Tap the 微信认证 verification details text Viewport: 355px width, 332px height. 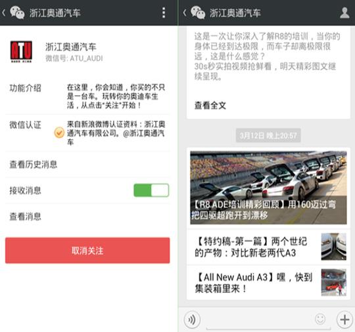tap(116, 133)
